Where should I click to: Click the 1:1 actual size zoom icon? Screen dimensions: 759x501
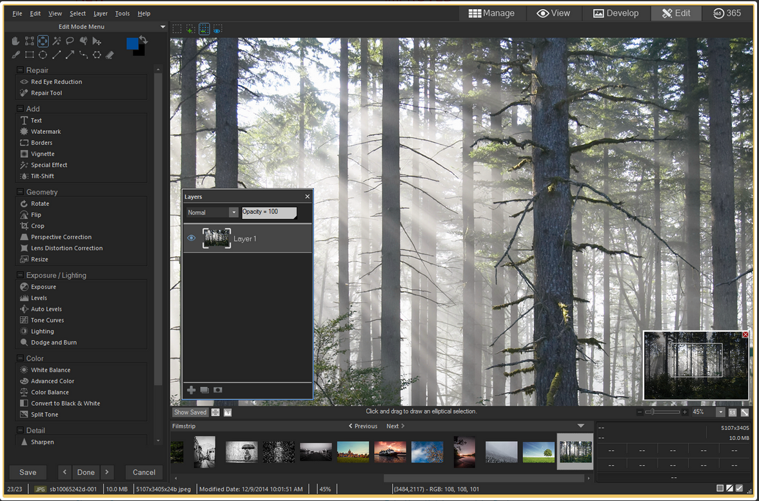click(733, 412)
